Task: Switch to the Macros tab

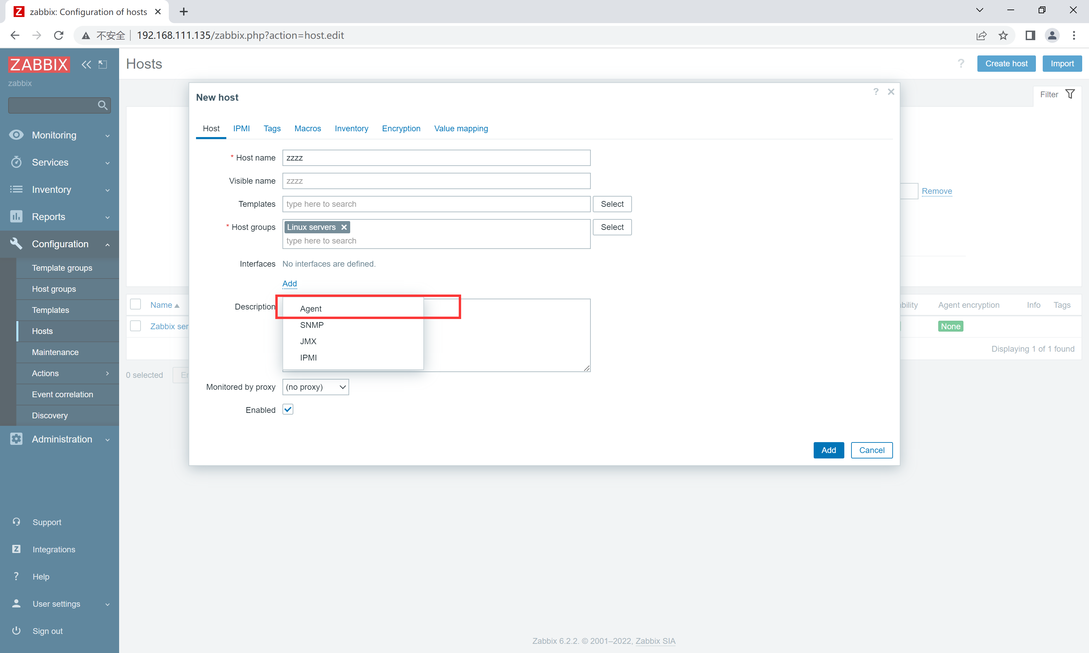Action: pos(308,129)
